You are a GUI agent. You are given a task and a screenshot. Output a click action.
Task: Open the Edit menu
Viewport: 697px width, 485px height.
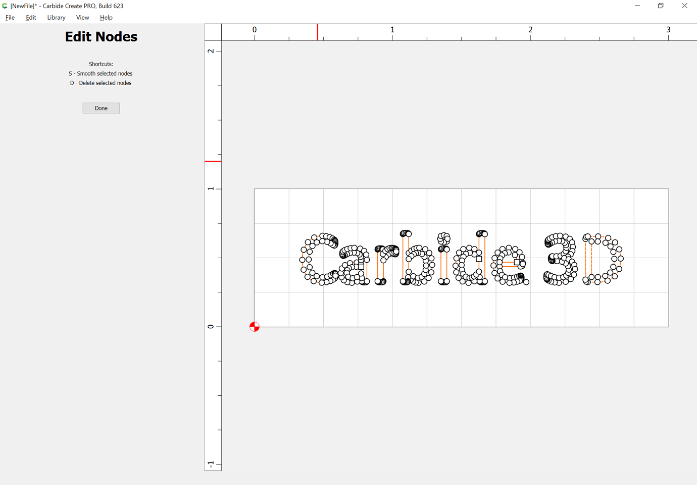[31, 18]
